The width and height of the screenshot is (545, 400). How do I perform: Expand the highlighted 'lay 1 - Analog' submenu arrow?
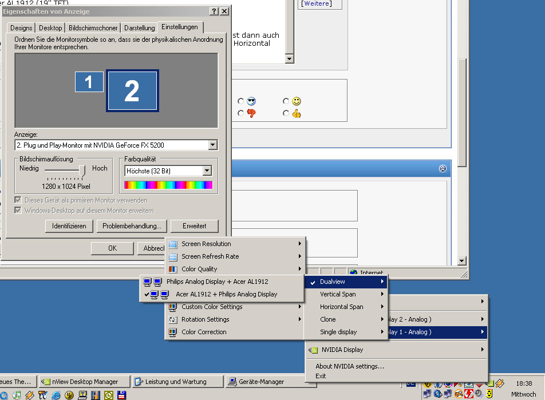(482, 331)
